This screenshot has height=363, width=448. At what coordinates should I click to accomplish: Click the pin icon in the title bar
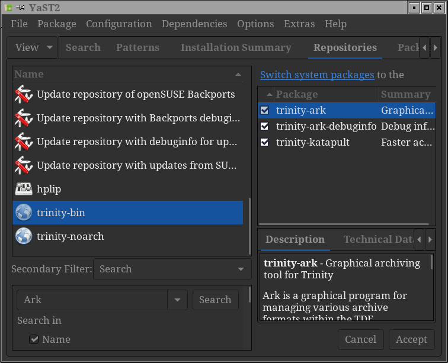pos(20,8)
